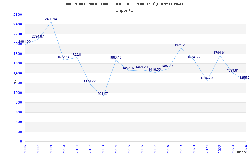Viewport: 249px width, 155px height.
Task: Click the 200 y-axis tick label
Action: click(19, 132)
